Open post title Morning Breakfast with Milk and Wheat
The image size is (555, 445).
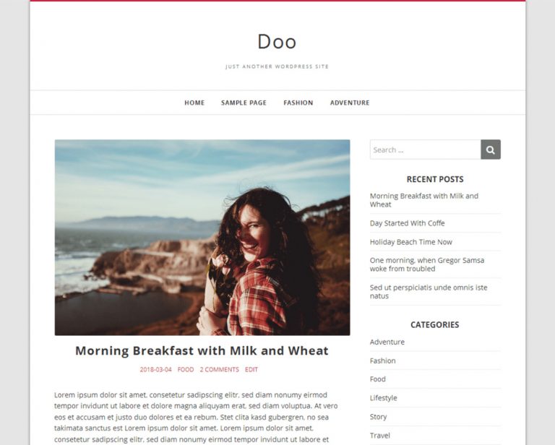202,350
